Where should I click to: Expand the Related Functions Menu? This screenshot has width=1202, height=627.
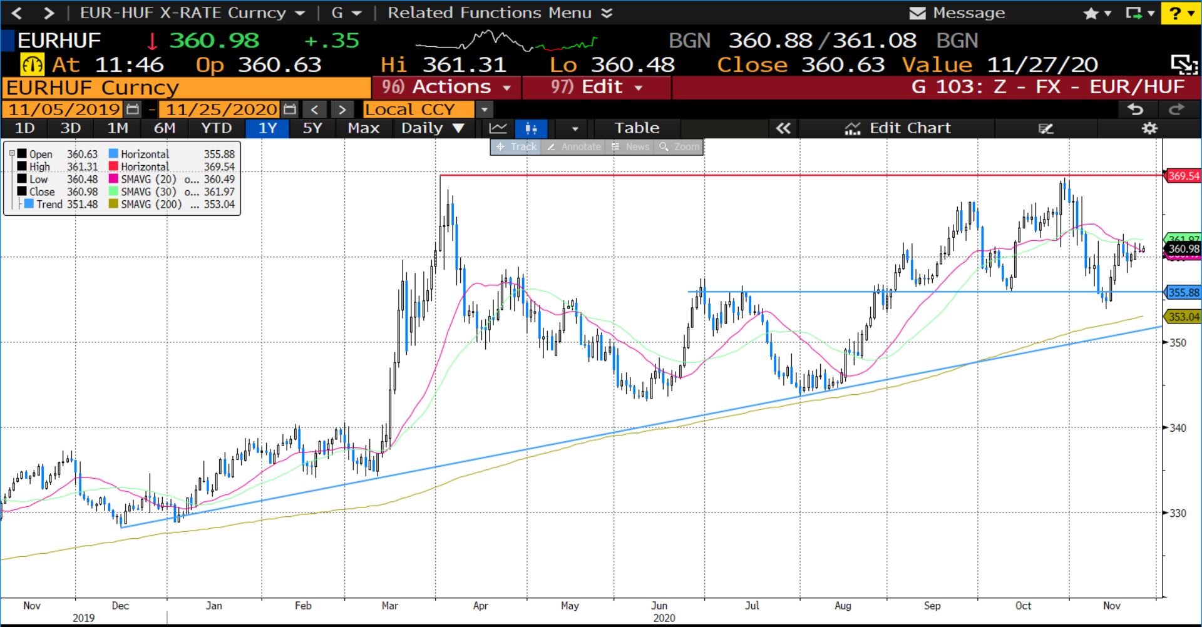tap(500, 13)
